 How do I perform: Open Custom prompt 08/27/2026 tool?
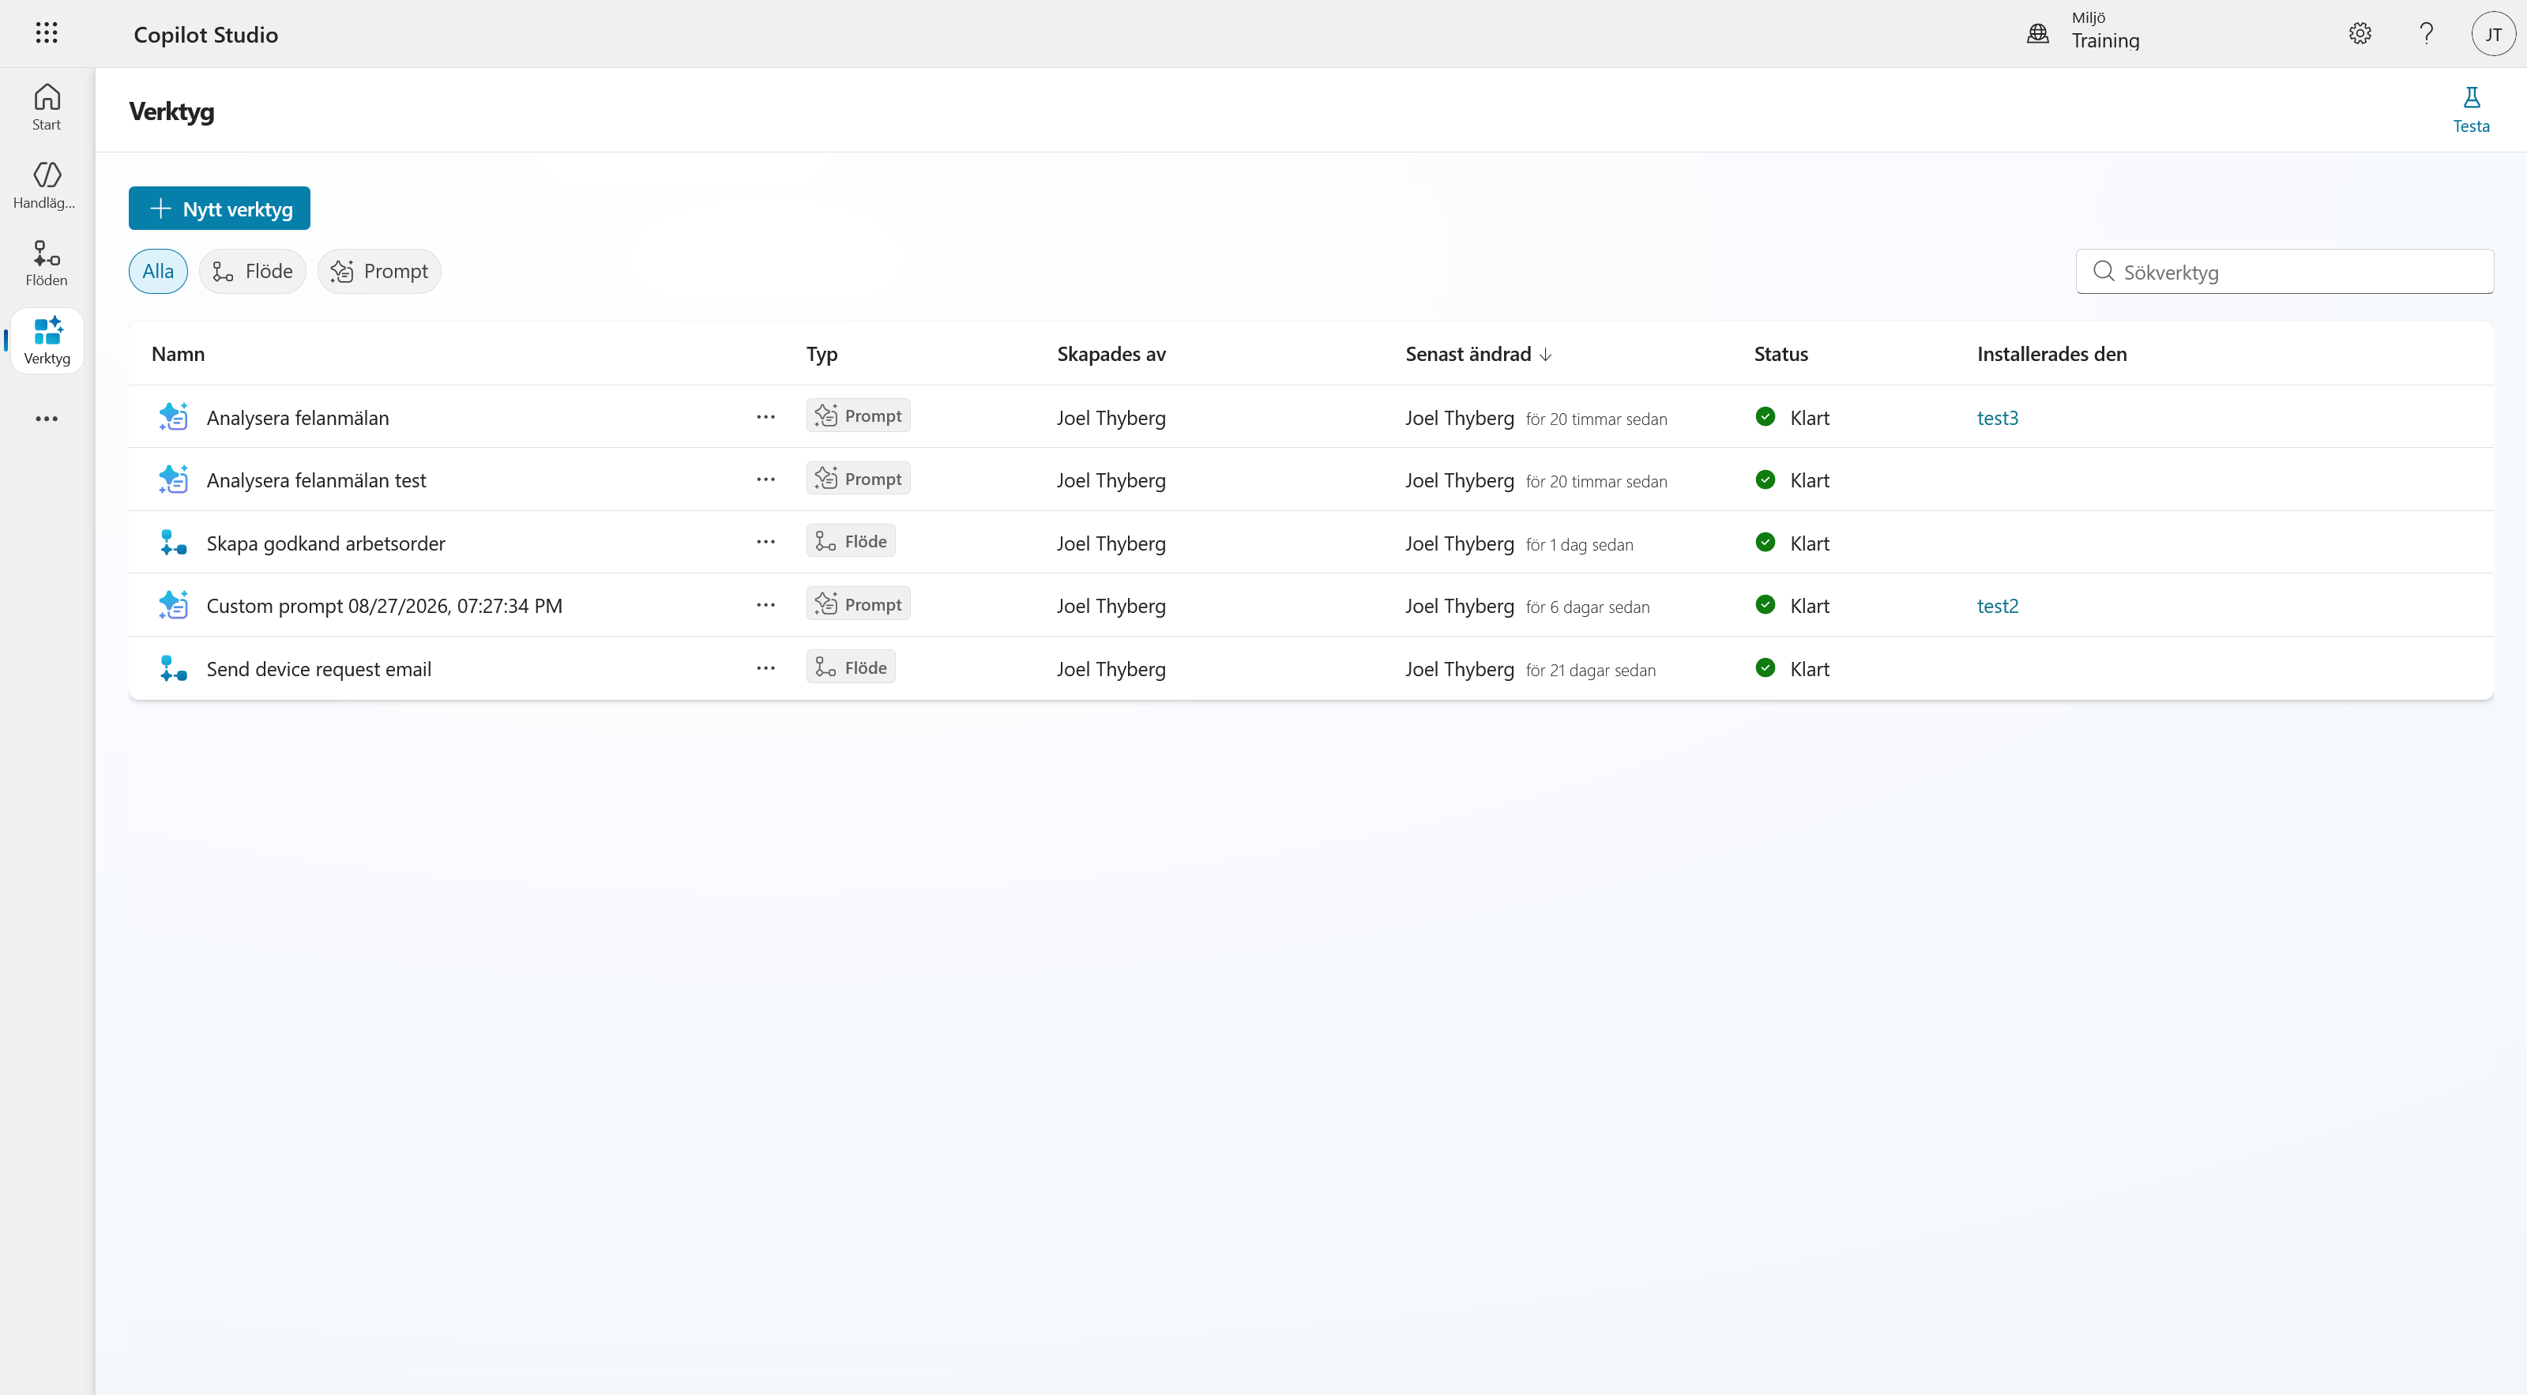pos(385,607)
